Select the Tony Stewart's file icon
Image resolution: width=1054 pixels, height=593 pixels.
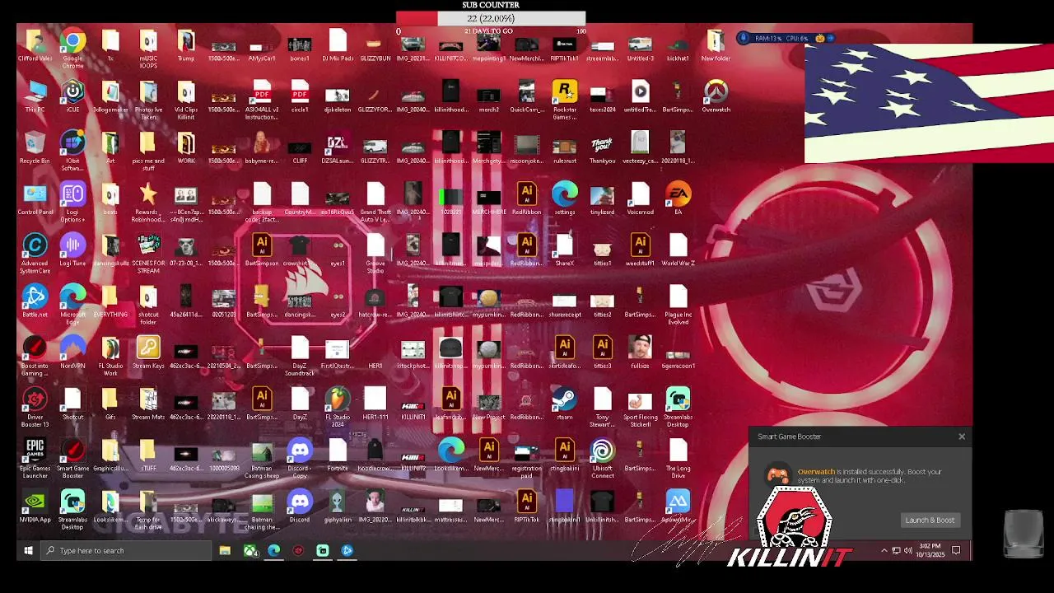(602, 407)
